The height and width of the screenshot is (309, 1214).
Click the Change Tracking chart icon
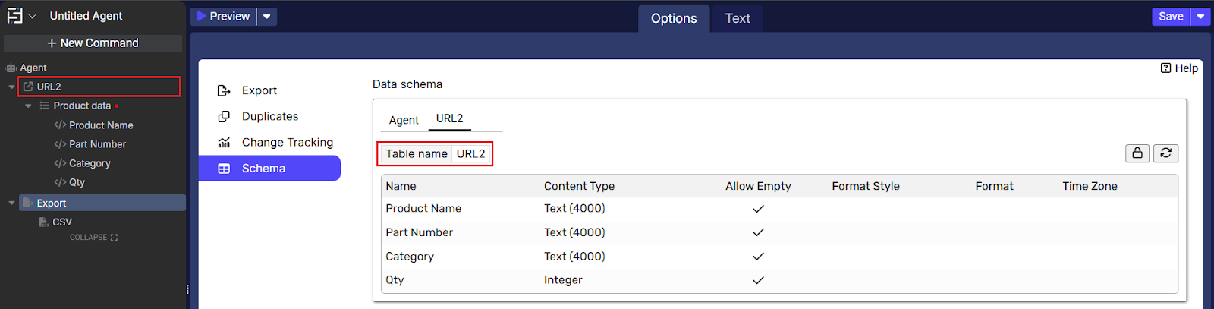pos(224,142)
